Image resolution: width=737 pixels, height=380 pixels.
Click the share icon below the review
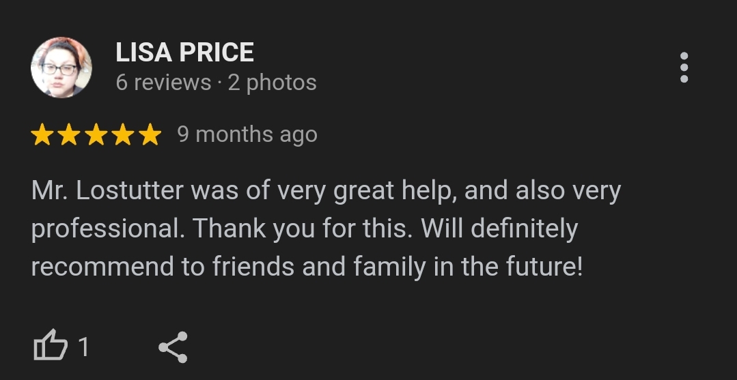pyautogui.click(x=173, y=347)
